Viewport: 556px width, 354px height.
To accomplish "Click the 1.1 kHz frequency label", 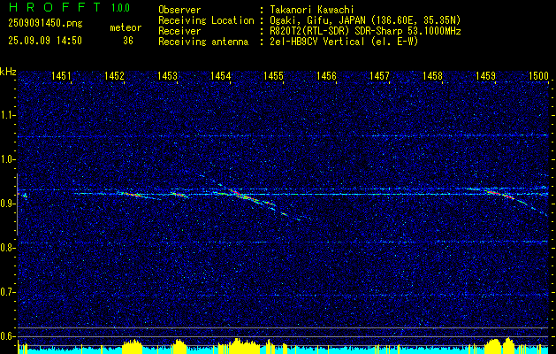I will pyautogui.click(x=7, y=115).
